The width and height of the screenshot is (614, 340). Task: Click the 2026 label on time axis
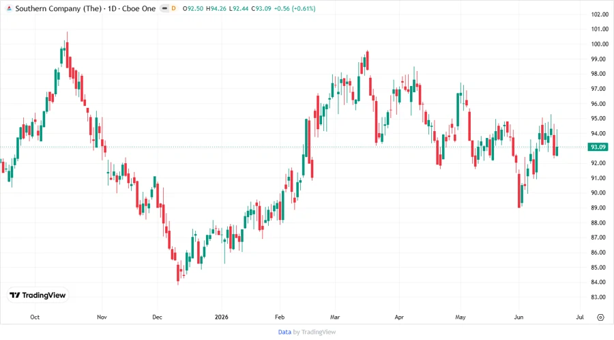[x=221, y=317]
